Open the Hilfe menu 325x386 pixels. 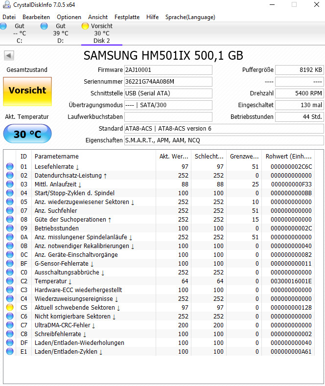(152, 17)
